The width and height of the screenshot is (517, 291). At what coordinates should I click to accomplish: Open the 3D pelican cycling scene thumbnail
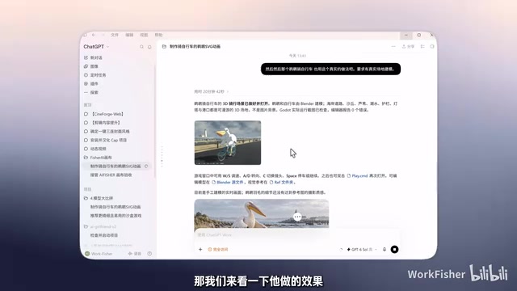click(228, 143)
